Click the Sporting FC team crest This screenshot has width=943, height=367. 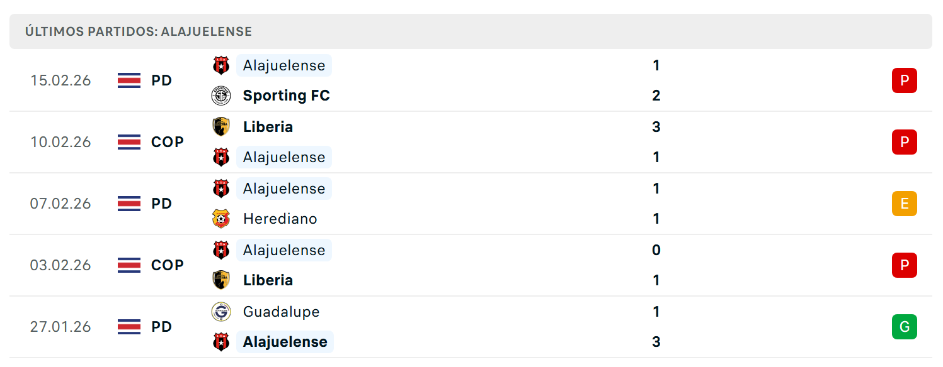point(221,96)
